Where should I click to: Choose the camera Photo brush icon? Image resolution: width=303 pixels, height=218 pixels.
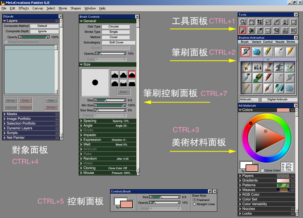pyautogui.click(x=258, y=67)
